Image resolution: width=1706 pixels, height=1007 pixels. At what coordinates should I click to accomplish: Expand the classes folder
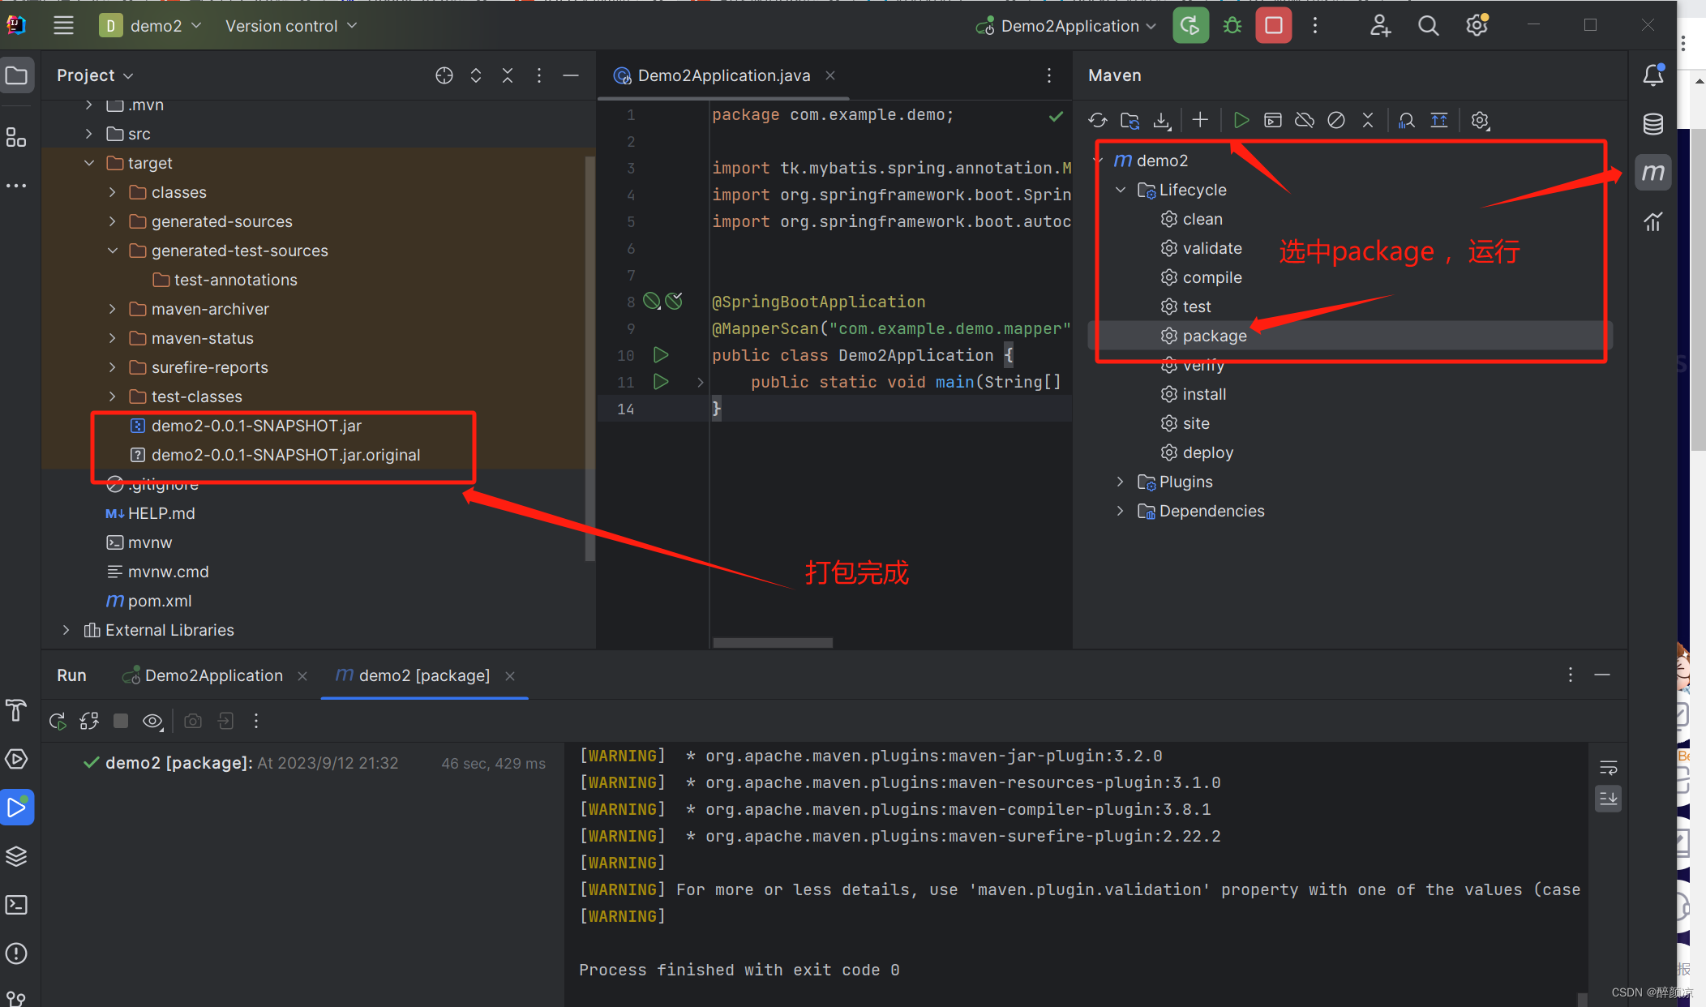point(112,192)
